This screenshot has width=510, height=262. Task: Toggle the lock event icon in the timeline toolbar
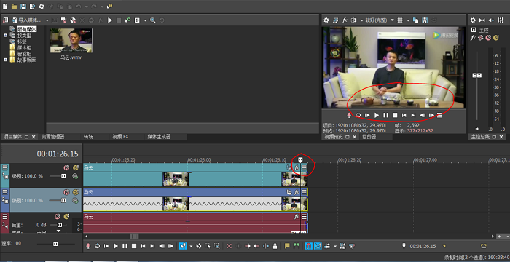click(x=275, y=246)
